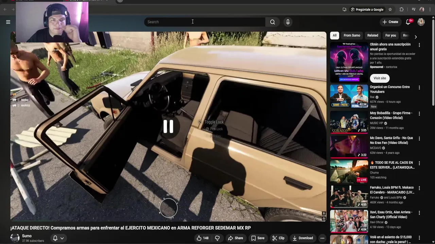Dislike the video with thumbs down
This screenshot has height=244, width=435.
point(217,238)
